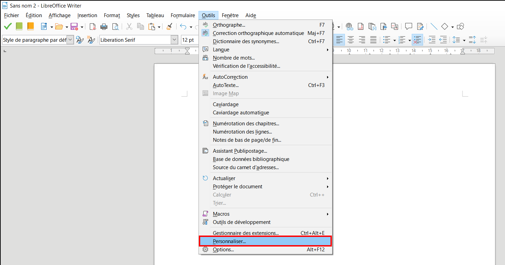This screenshot has height=265, width=505.
Task: Insert a hyperlink with the globe icon
Action: point(349,26)
